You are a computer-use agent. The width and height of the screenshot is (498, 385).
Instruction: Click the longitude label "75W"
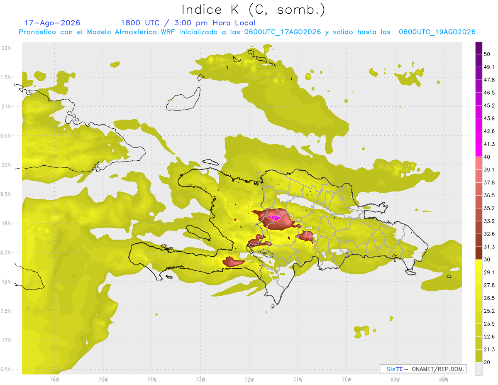[103, 379]
